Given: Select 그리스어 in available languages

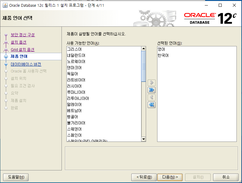Looking at the screenshot, I should tap(104, 49).
